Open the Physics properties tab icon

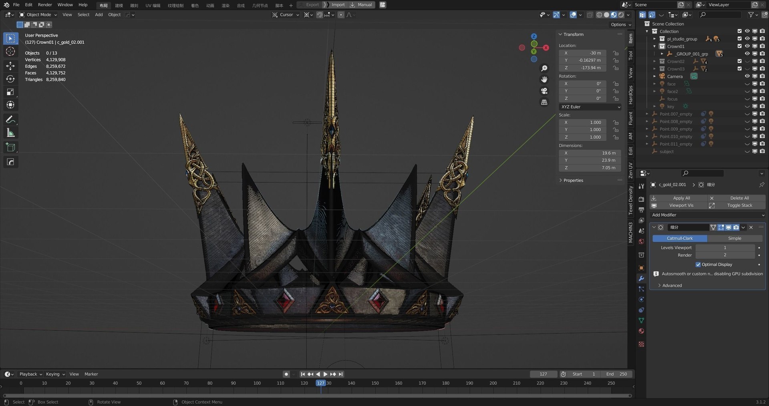(641, 299)
